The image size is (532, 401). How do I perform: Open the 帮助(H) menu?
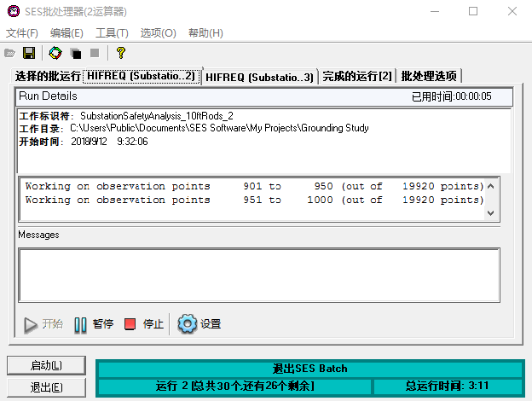tap(205, 33)
